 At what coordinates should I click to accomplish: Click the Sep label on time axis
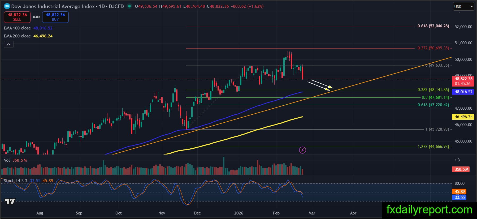(x=79, y=213)
